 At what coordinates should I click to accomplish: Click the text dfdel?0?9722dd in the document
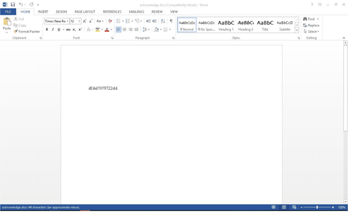click(103, 88)
